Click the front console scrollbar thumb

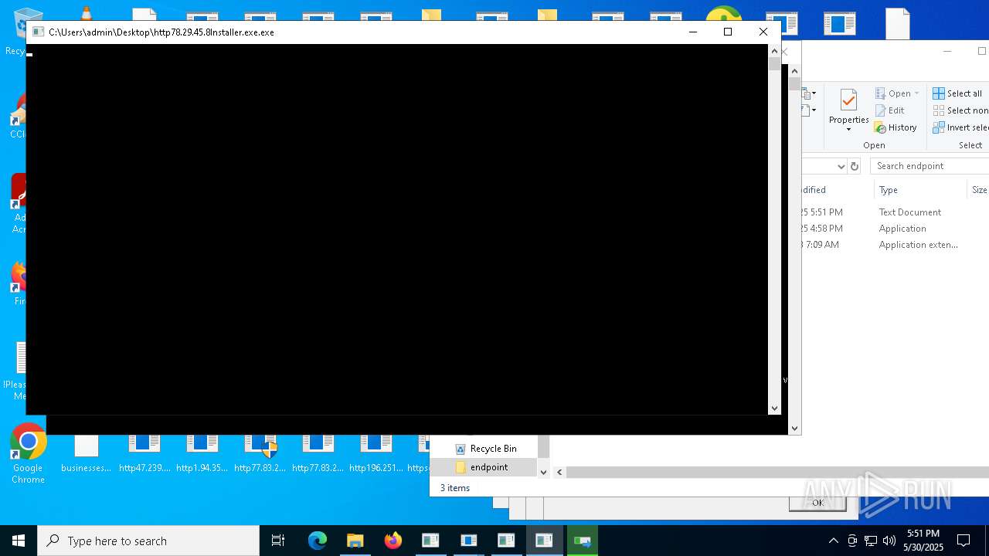pos(774,63)
